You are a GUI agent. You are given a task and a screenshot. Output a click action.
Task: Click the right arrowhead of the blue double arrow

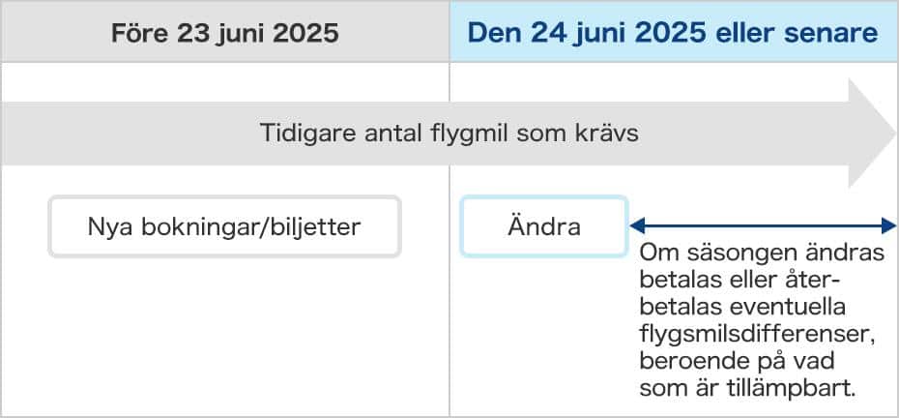[x=889, y=226]
